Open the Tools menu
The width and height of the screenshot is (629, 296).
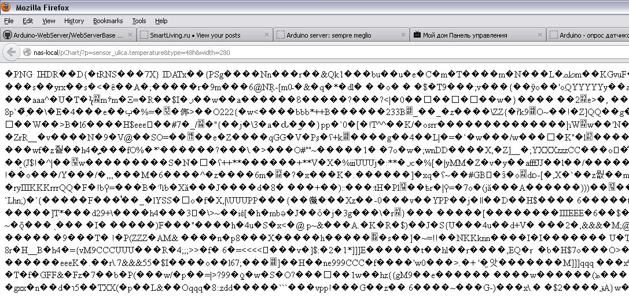tap(139, 21)
